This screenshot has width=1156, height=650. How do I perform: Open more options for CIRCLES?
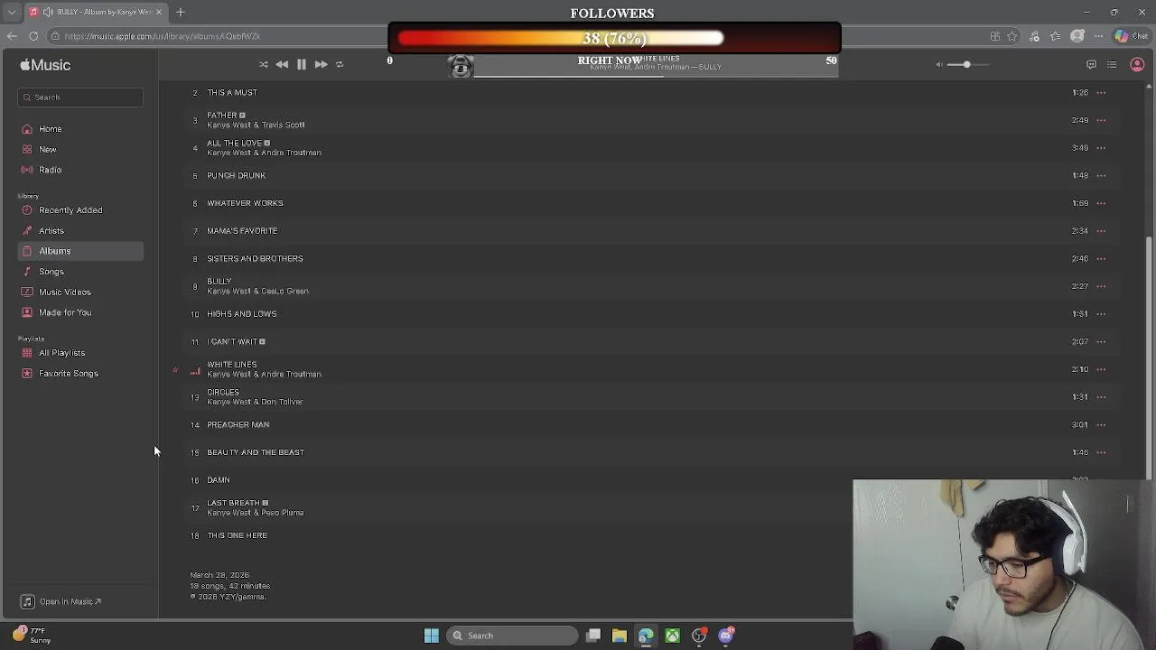tap(1101, 396)
